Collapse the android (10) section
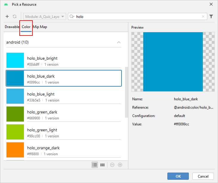This screenshot has height=183, width=218. click(x=119, y=42)
